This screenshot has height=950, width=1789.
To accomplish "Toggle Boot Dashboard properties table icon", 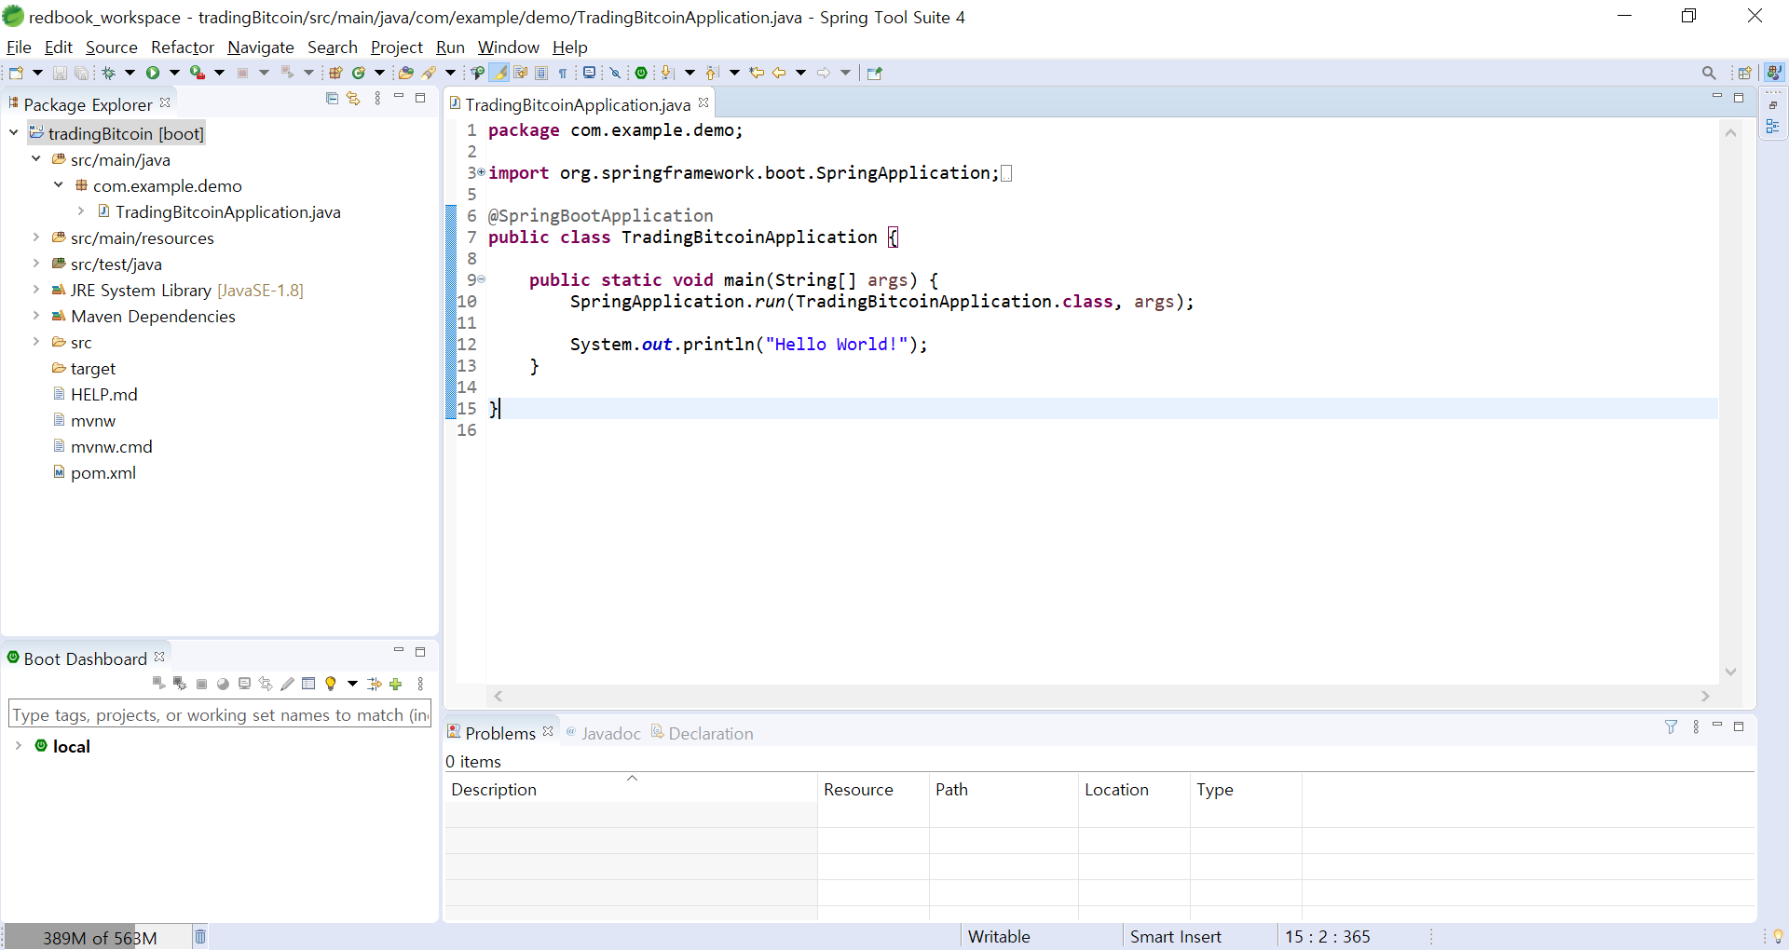I will click(308, 684).
